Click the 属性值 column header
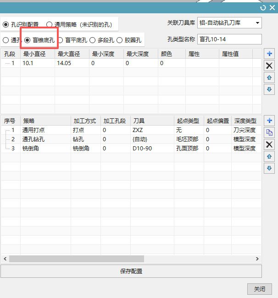The width and height of the screenshot is (278, 298). click(236, 54)
